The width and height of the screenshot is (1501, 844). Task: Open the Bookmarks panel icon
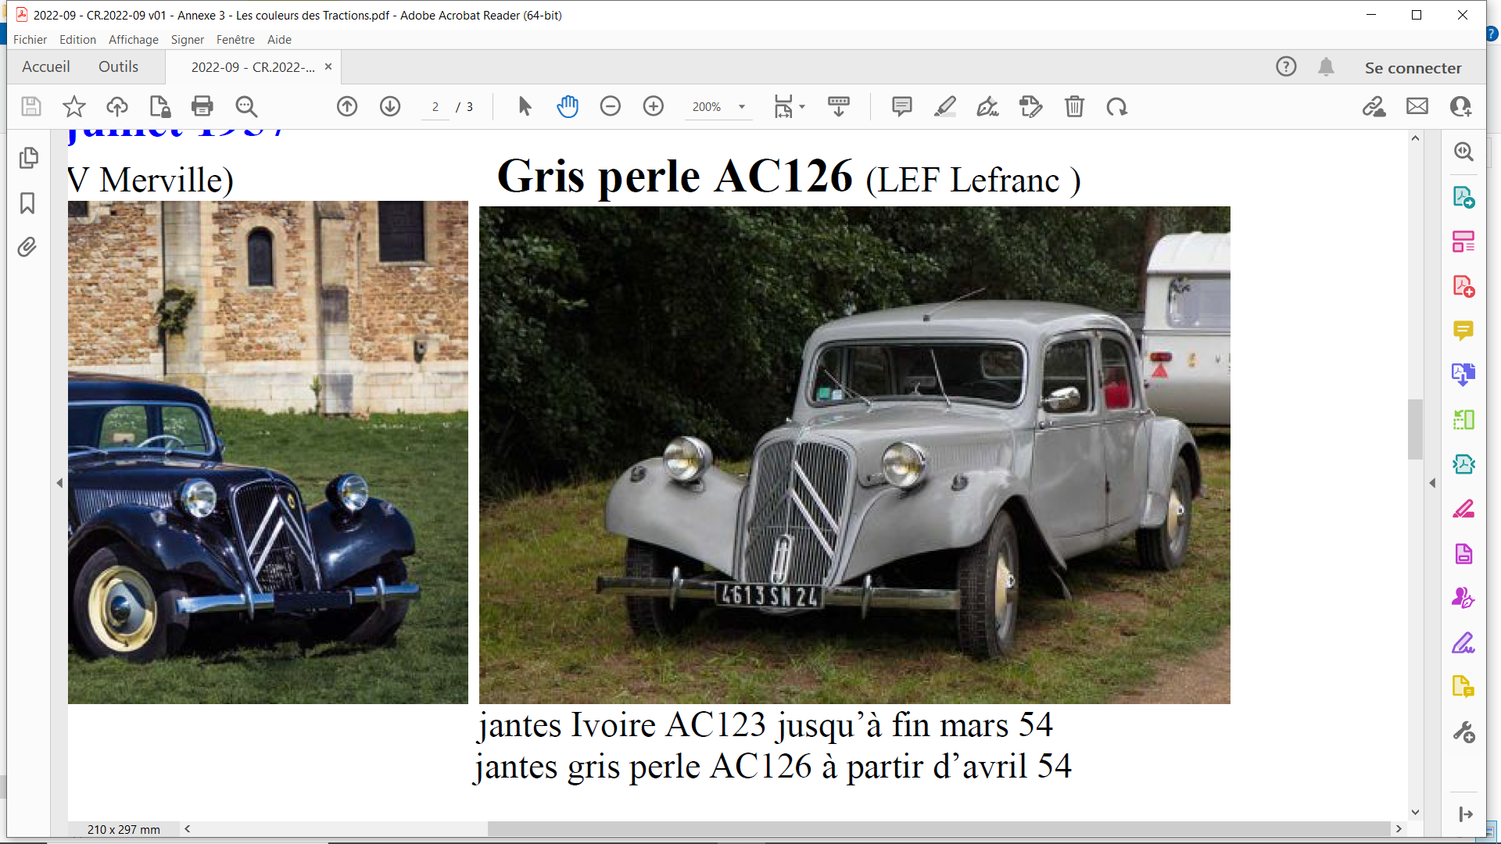(27, 203)
